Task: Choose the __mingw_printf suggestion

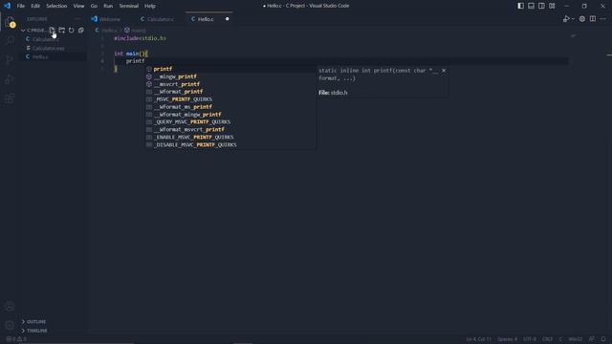Action: click(230, 76)
